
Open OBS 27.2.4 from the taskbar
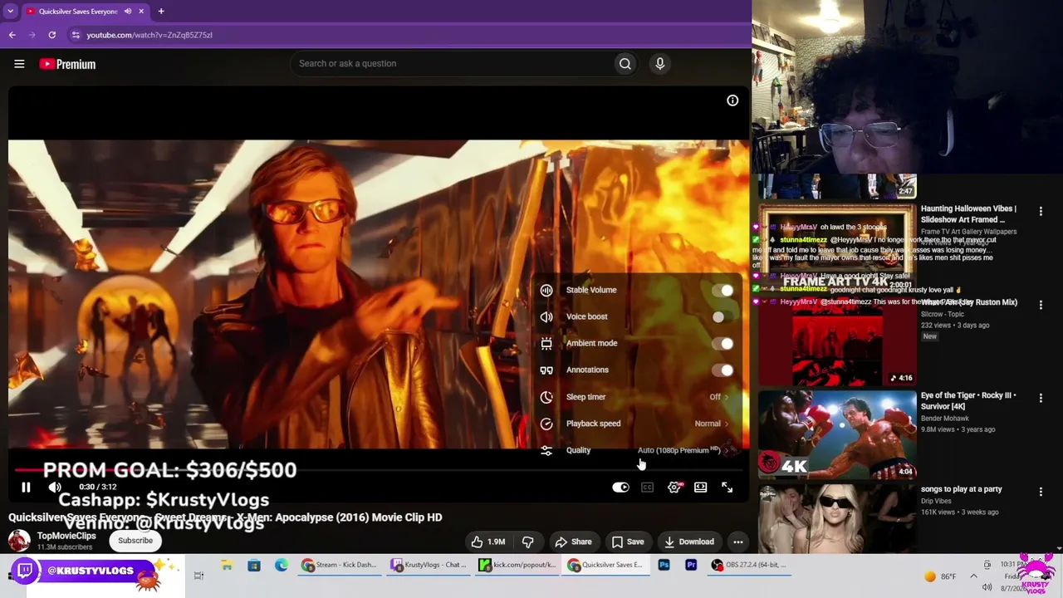(x=749, y=566)
